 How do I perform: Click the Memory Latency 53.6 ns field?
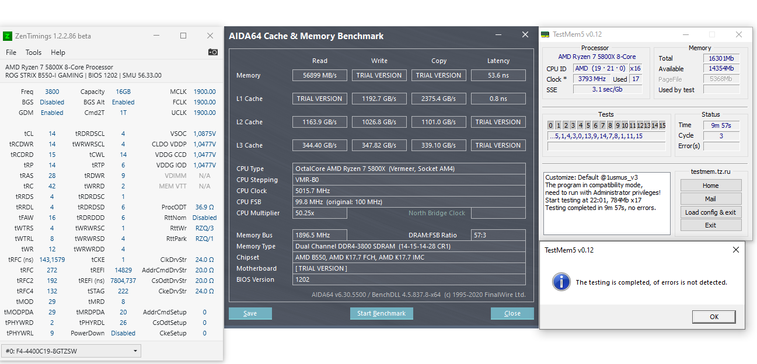[x=498, y=75]
